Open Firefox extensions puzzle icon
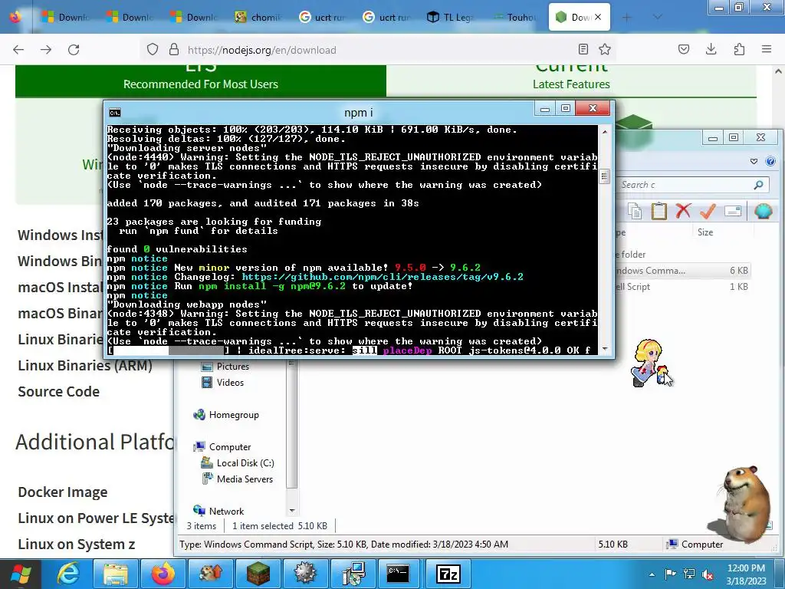Image resolution: width=785 pixels, height=589 pixels. 739,49
